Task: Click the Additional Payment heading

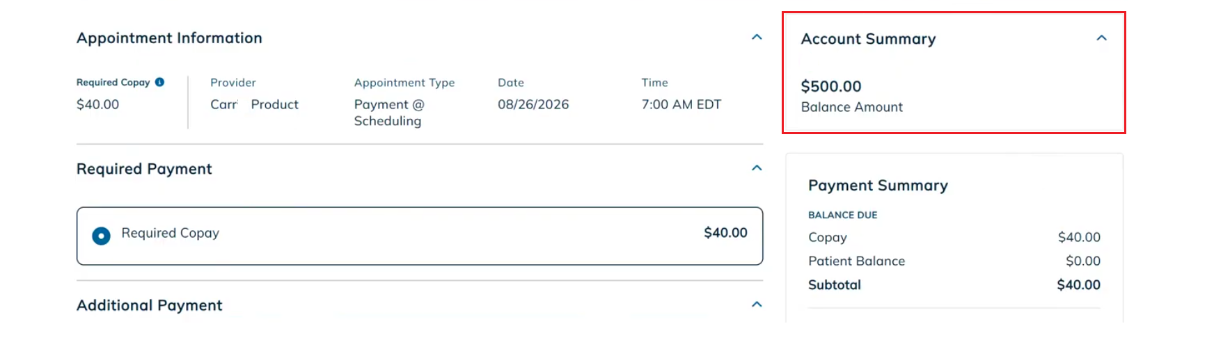Action: coord(150,305)
